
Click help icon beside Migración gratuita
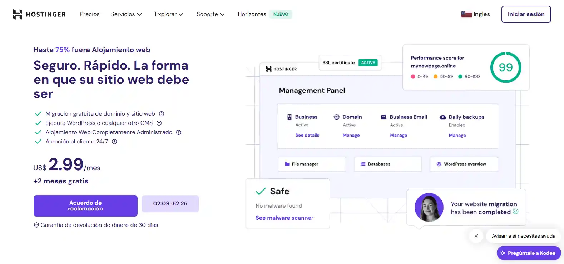[x=162, y=114]
